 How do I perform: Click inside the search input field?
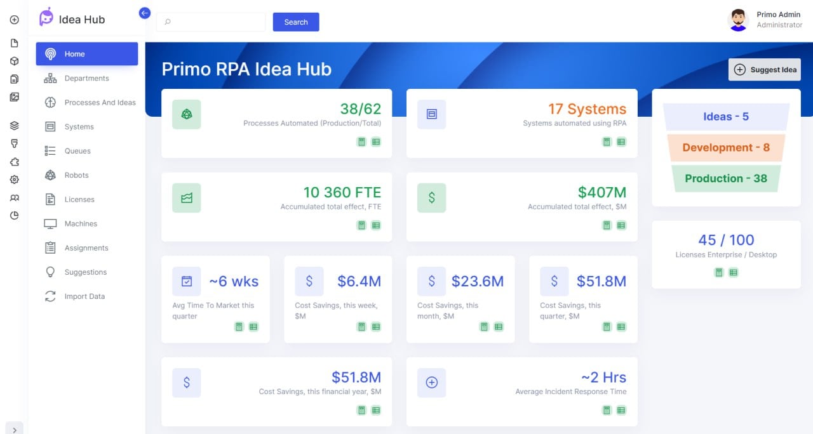coord(213,22)
